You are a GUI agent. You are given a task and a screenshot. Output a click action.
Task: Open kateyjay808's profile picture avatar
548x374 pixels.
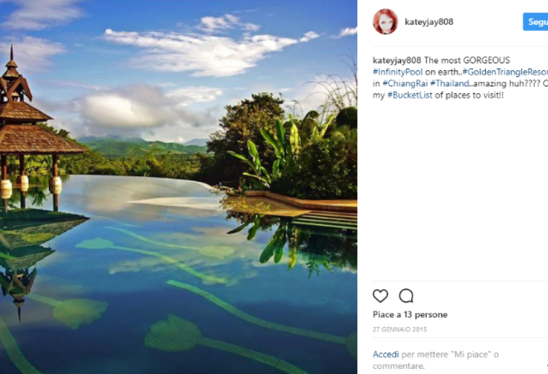pyautogui.click(x=385, y=22)
